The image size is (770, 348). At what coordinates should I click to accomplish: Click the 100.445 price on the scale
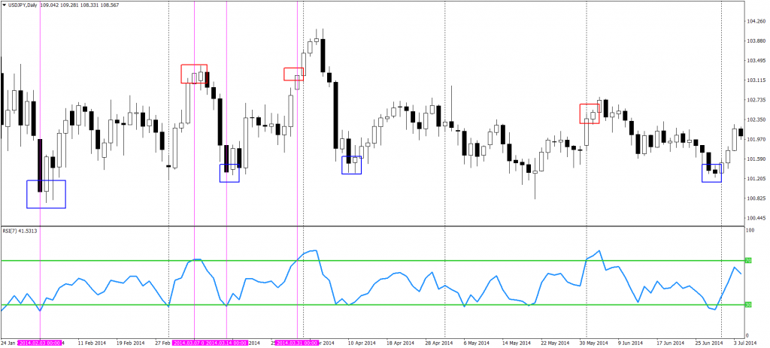point(755,219)
